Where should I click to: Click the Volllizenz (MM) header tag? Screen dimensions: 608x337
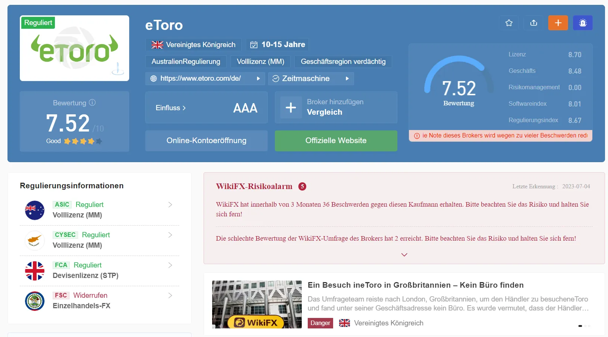click(261, 62)
